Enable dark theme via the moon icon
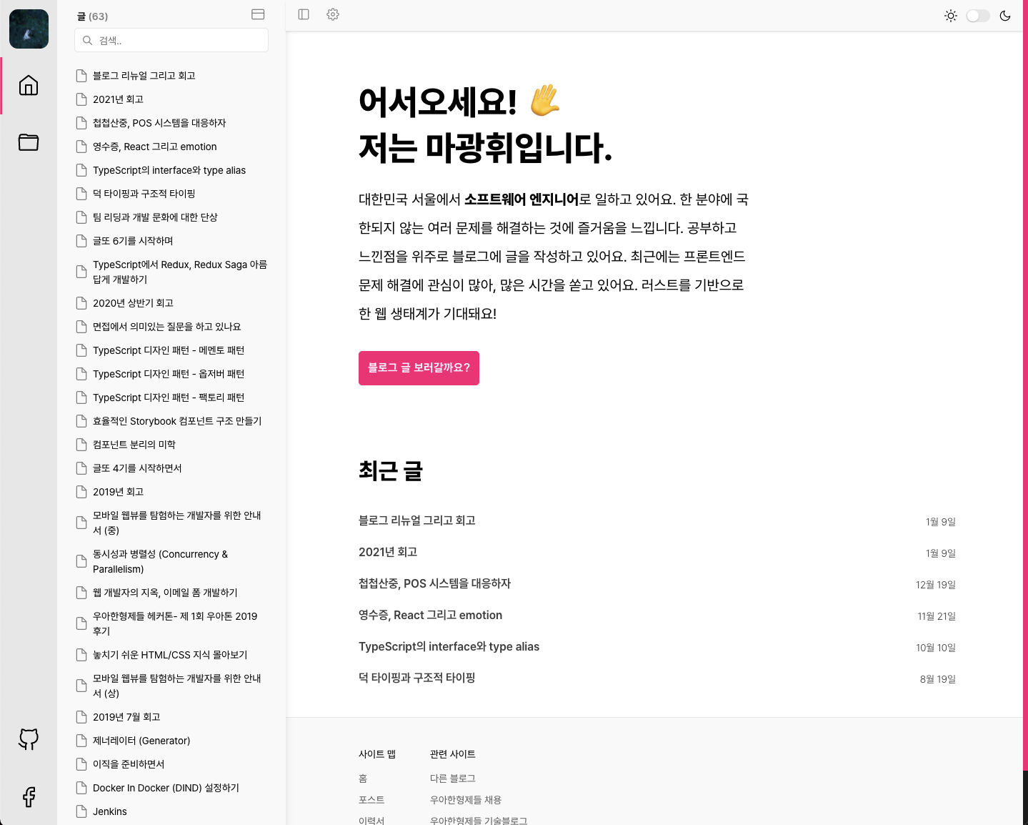The height and width of the screenshot is (825, 1028). click(x=1004, y=14)
